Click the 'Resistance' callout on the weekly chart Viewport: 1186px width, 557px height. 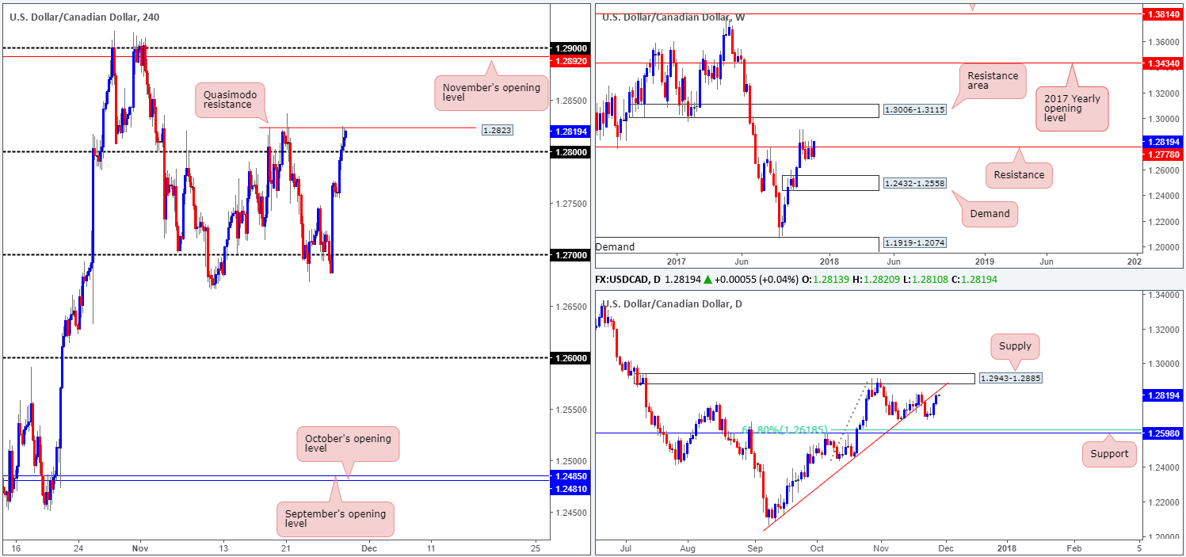[x=1019, y=174]
